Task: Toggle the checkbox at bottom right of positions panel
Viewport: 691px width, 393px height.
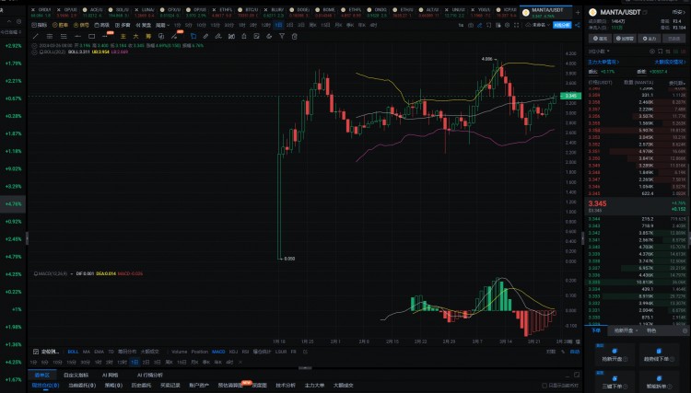Action: pos(546,386)
